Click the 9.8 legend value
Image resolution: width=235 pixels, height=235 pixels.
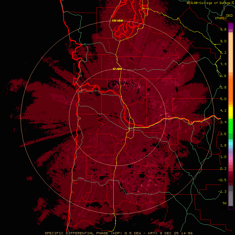(x=223, y=29)
